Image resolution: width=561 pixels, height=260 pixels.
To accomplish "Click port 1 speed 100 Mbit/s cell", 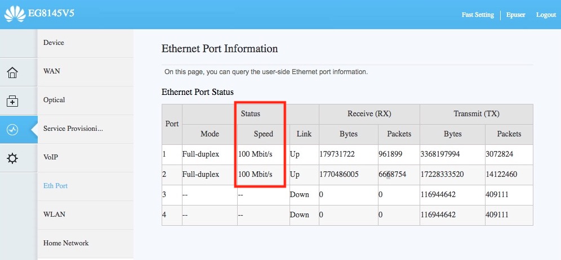I will [x=255, y=153].
